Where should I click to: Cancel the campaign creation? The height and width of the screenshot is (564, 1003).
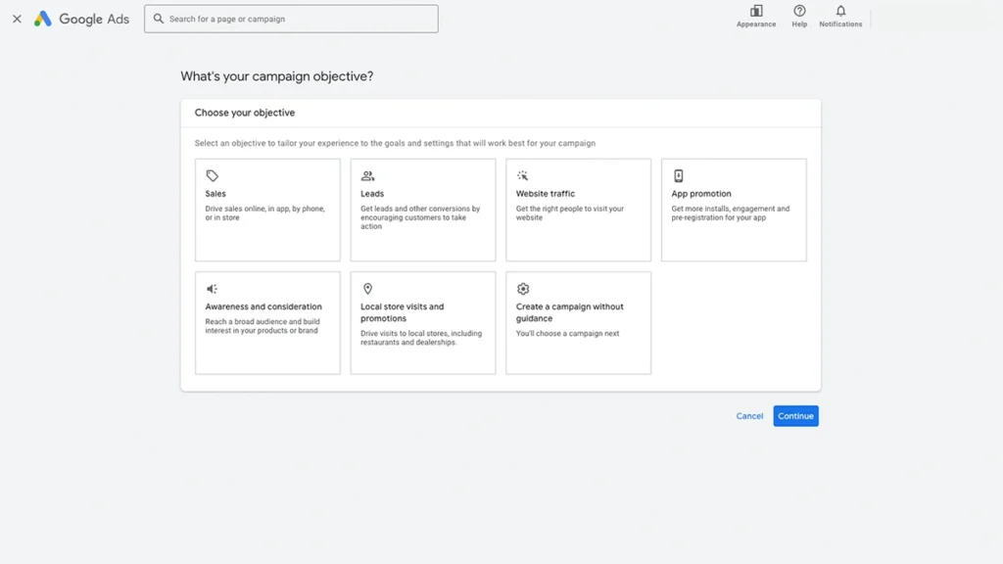(x=749, y=415)
